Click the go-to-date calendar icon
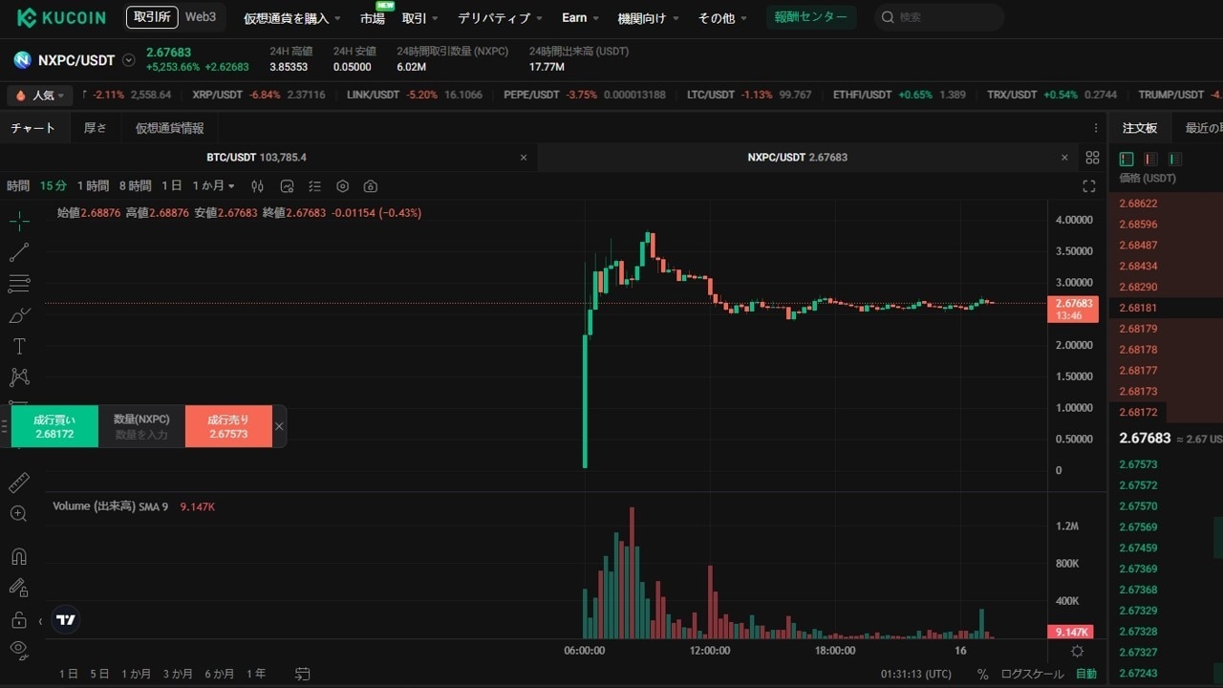The image size is (1223, 688). point(303,674)
